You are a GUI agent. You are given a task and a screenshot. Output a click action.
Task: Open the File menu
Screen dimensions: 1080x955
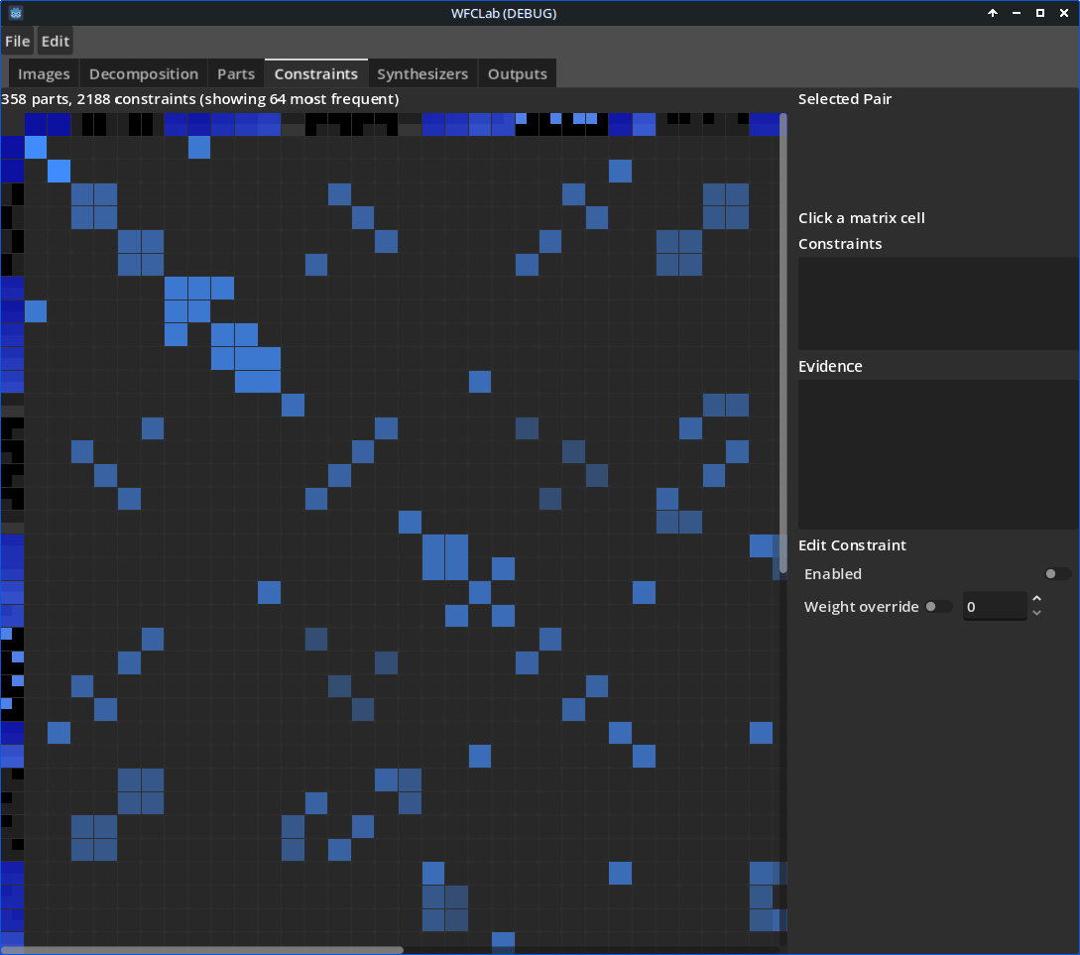pos(17,42)
